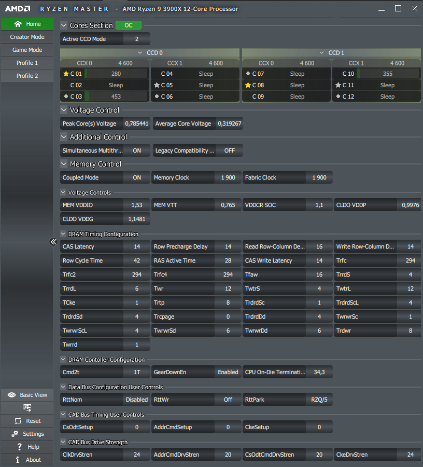Image resolution: width=423 pixels, height=467 pixels.
Task: Collapse CAD Bus Drive Strength section
Action: click(x=63, y=442)
